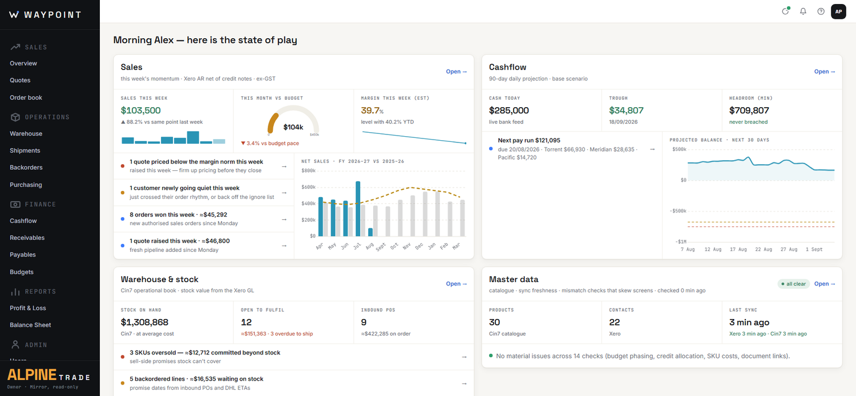The width and height of the screenshot is (856, 396).
Task: Click arrow on 1 quote raised row
Action: tap(284, 246)
